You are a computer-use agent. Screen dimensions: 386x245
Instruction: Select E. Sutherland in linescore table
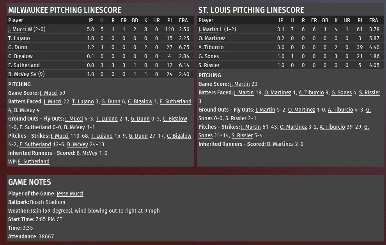click(x=24, y=65)
